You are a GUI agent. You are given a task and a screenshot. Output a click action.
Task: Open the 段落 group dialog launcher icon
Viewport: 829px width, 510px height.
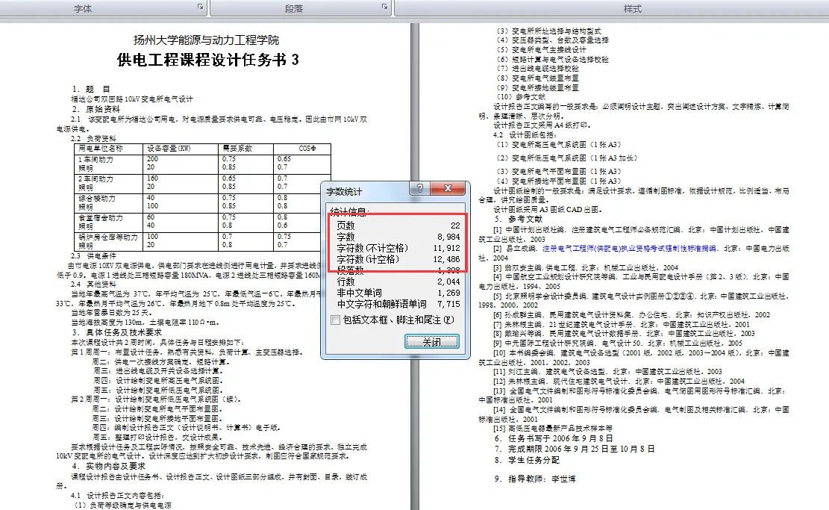pos(385,6)
